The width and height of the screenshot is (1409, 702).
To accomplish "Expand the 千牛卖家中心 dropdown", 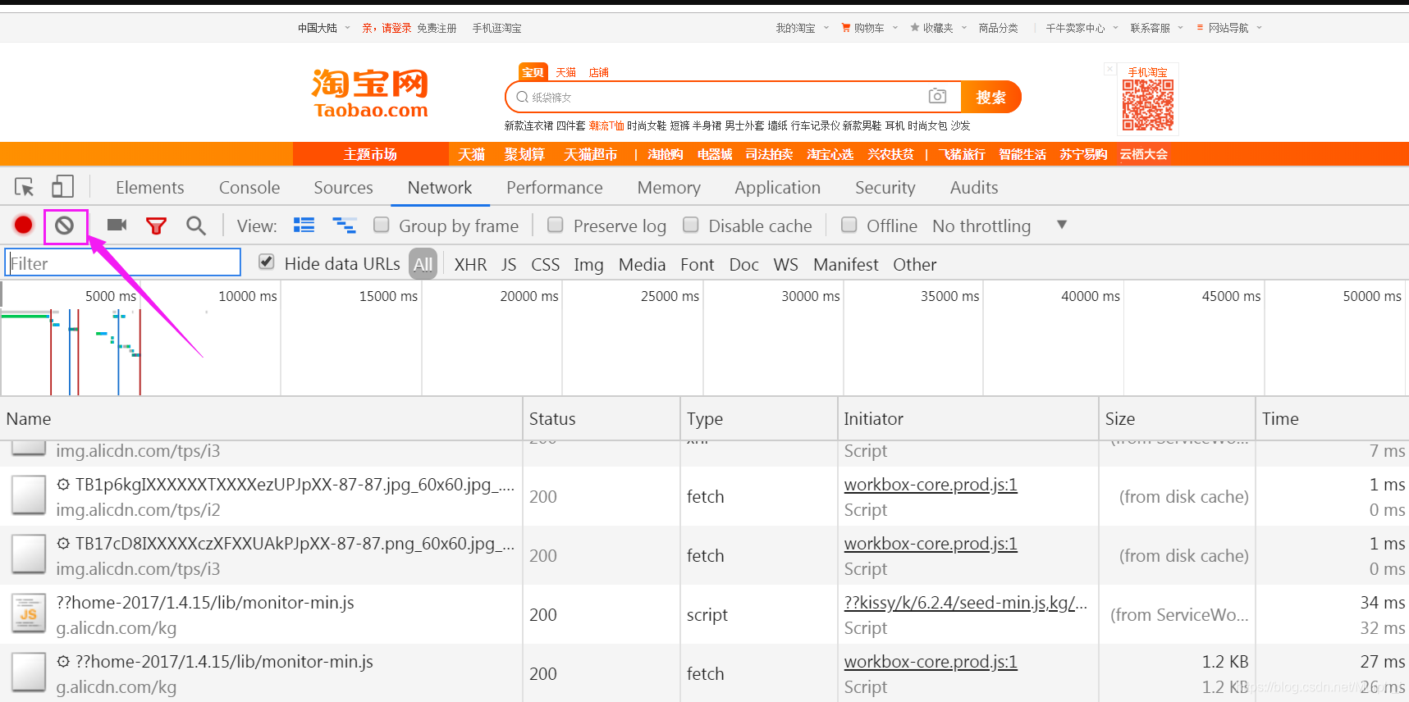I will click(x=1082, y=28).
